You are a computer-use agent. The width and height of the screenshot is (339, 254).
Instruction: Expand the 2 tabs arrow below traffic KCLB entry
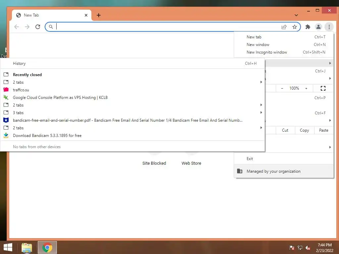pyautogui.click(x=261, y=105)
